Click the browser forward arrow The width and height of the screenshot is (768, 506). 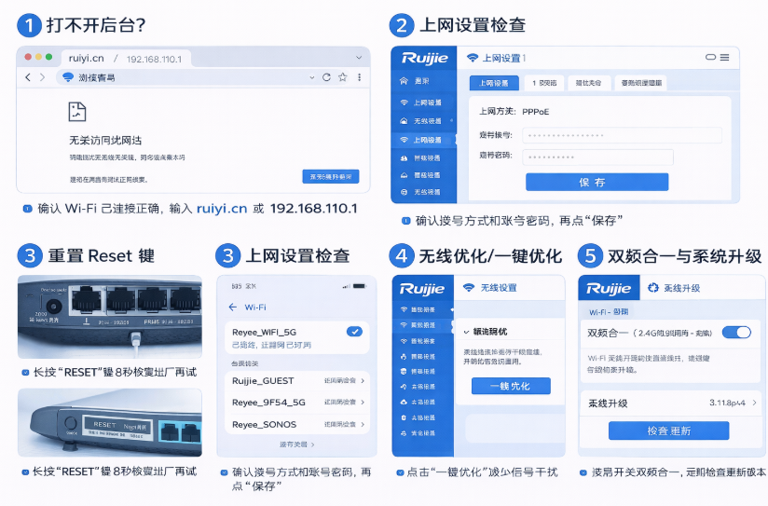click(x=42, y=77)
